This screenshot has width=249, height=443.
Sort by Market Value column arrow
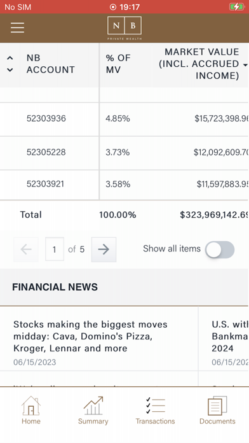(x=245, y=65)
